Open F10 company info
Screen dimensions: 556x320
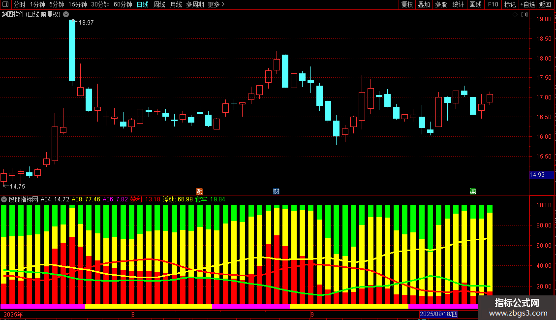coord(493,4)
